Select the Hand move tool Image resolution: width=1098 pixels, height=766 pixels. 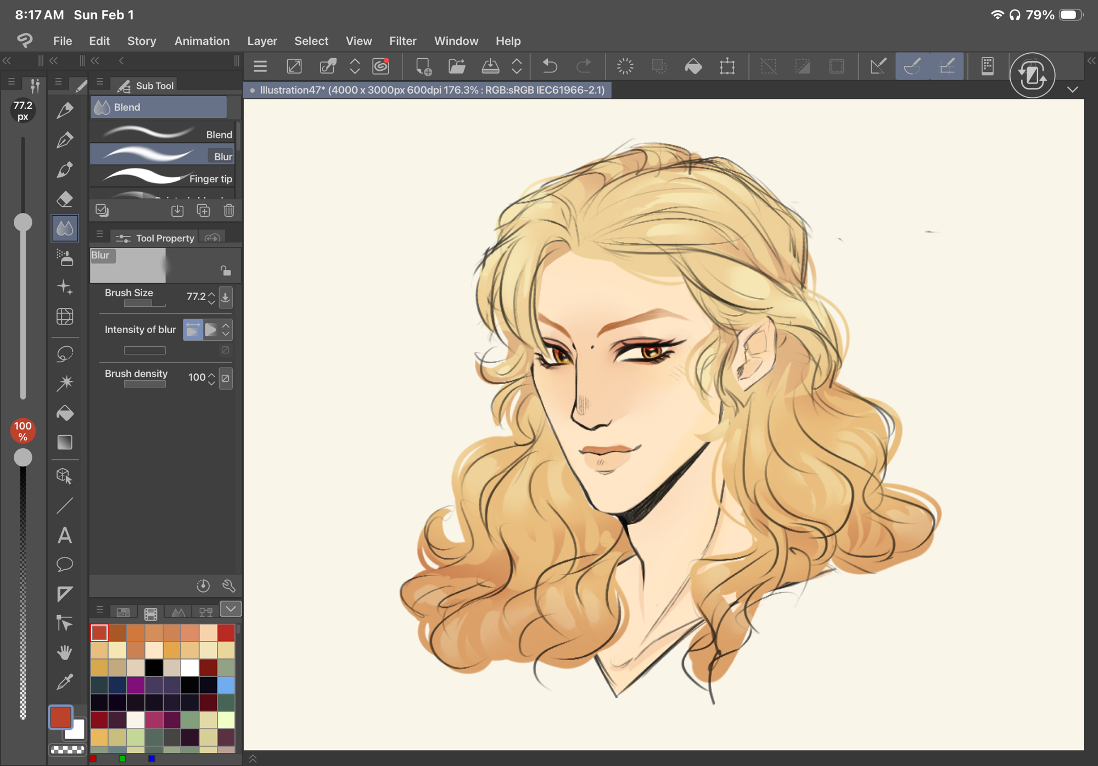click(65, 652)
